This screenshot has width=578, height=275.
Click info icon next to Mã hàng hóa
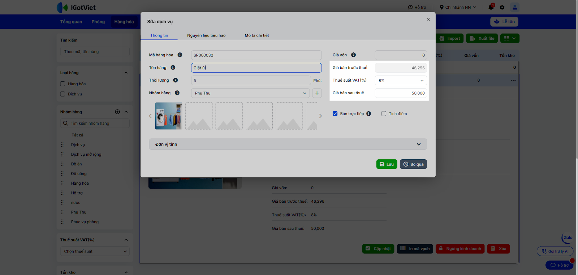click(x=180, y=55)
